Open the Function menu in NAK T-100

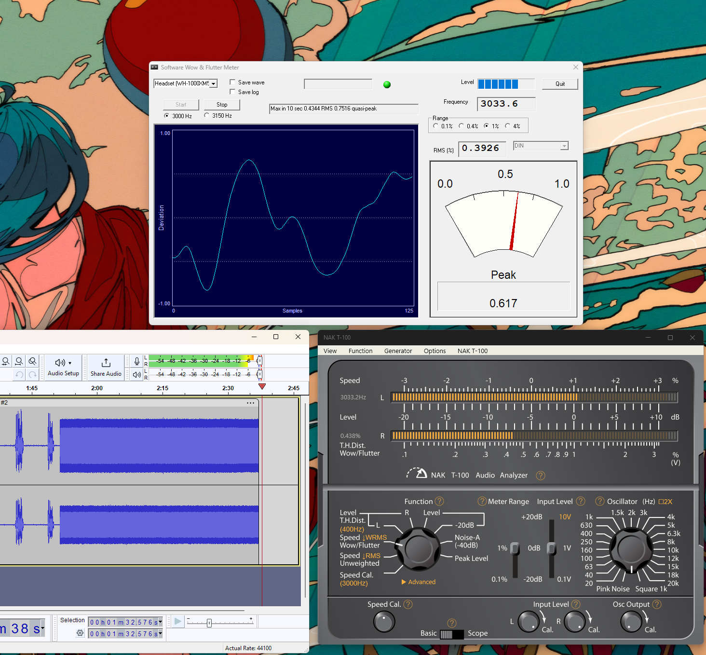(360, 351)
